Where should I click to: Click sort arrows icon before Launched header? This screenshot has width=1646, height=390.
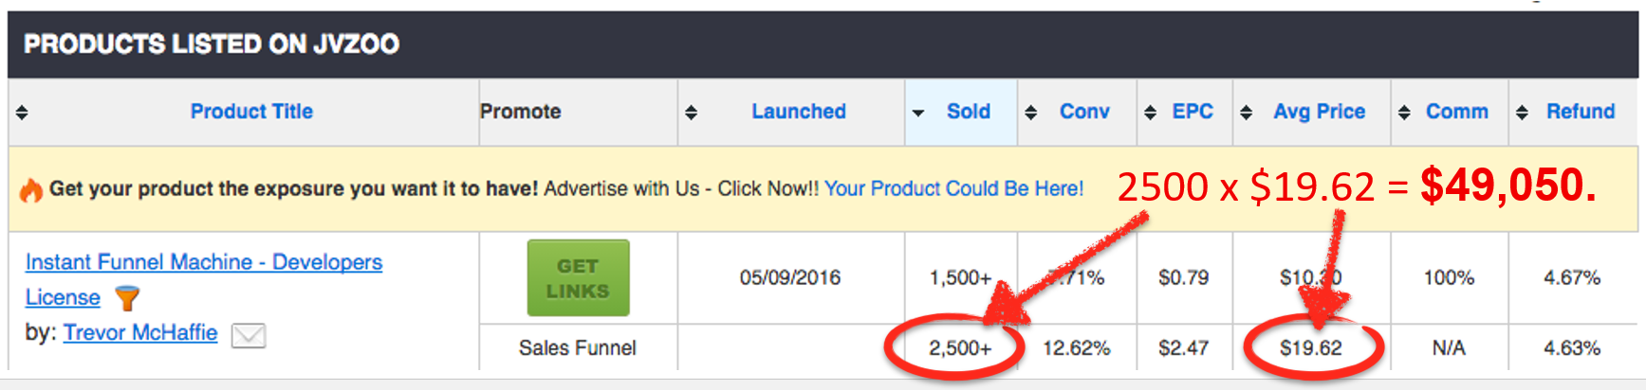coord(691,113)
